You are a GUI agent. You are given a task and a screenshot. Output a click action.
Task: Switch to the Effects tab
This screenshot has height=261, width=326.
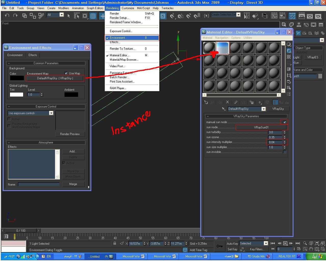33,55
